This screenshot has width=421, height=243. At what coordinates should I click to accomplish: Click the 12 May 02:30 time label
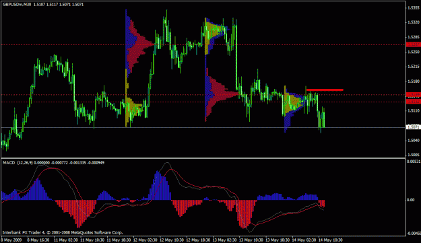coord(145,240)
